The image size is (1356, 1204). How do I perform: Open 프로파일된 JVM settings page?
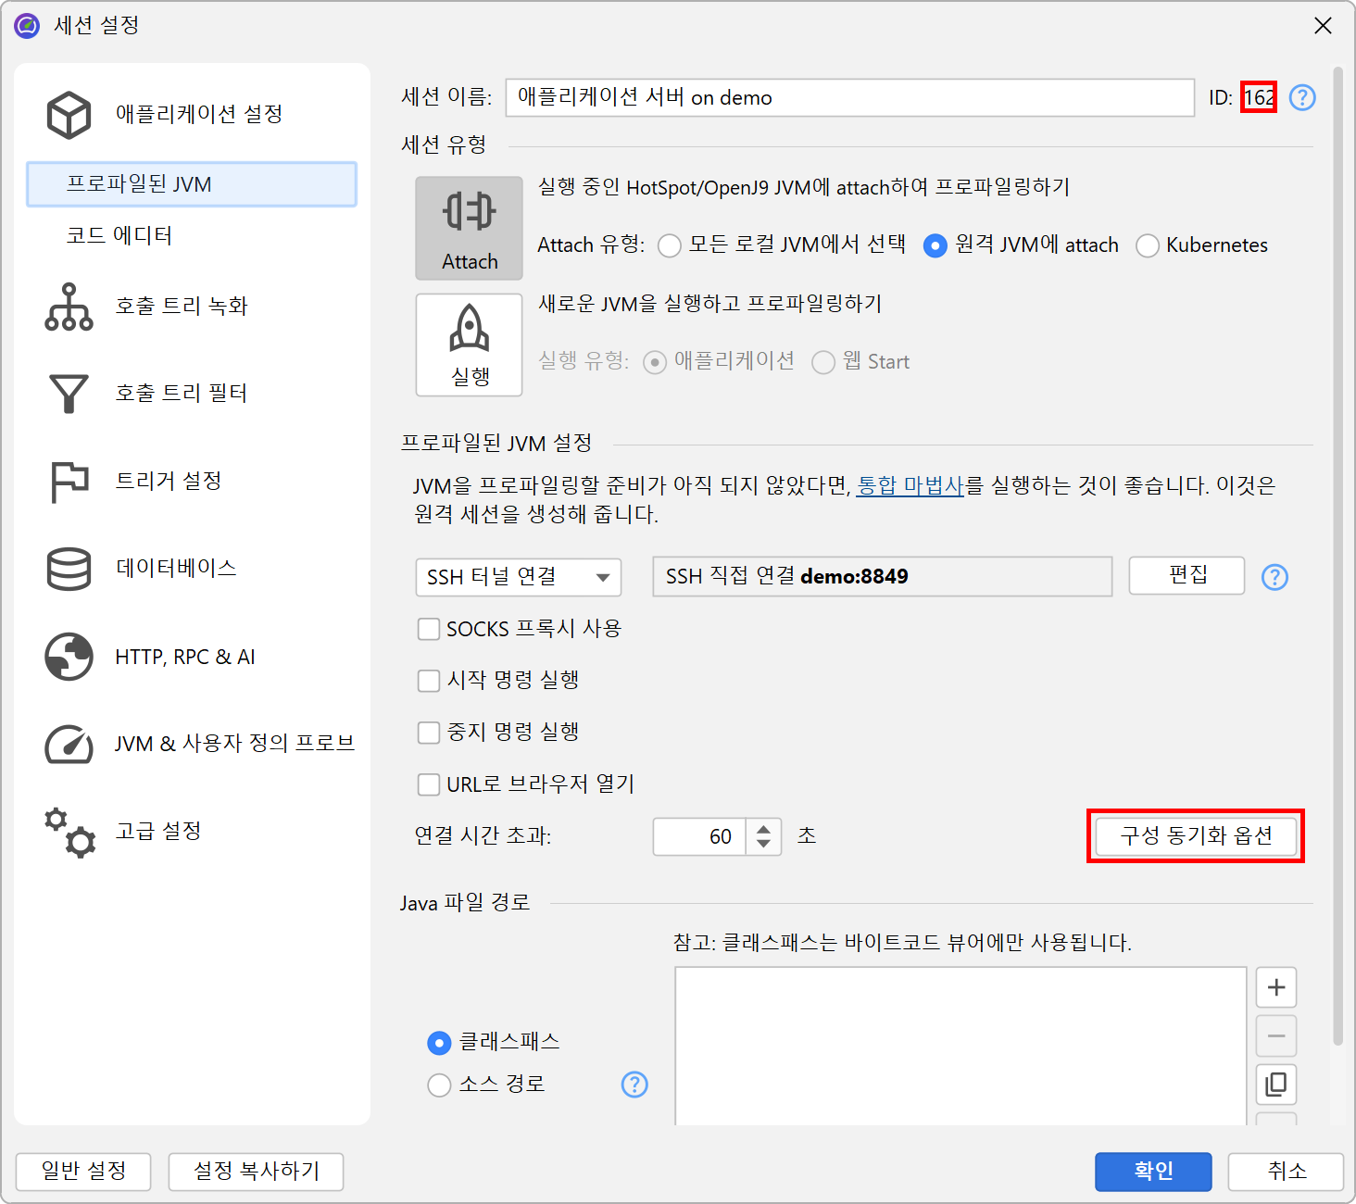tap(192, 184)
